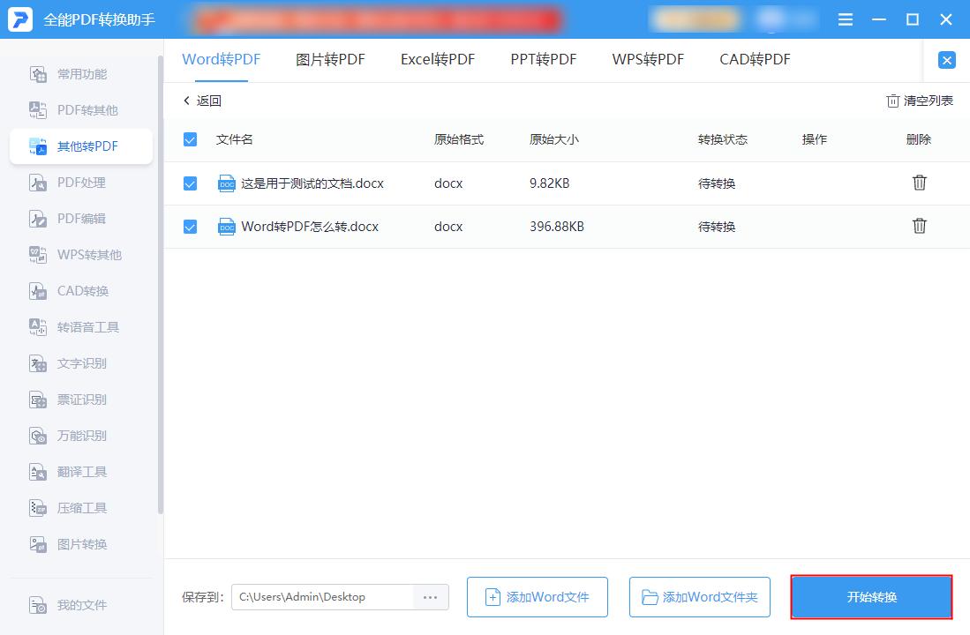This screenshot has width=970, height=635.
Task: Start conversion with the 开始转换 button
Action: [870, 597]
